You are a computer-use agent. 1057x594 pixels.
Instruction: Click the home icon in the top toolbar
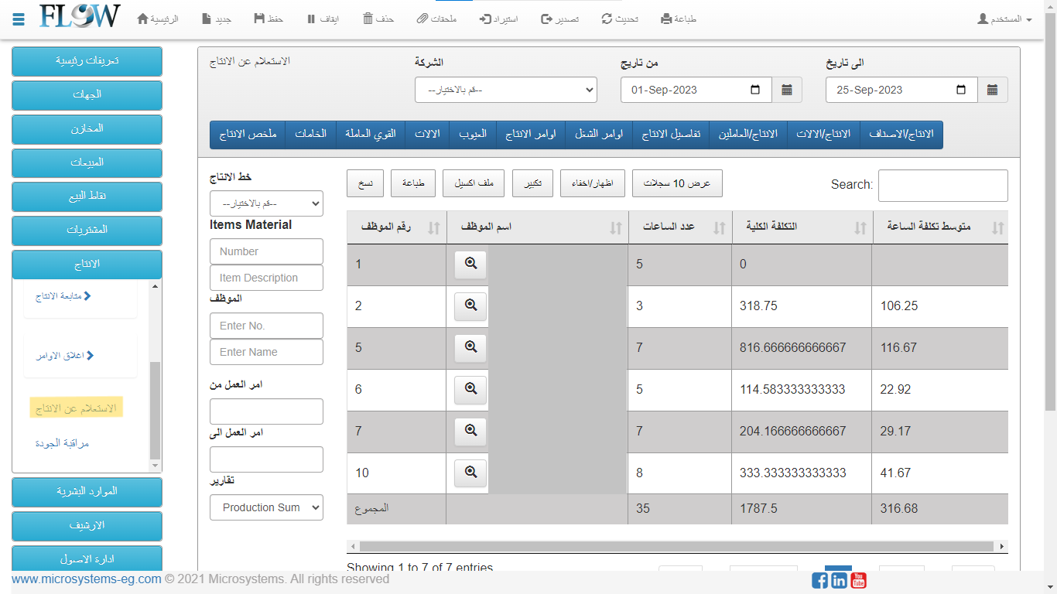(142, 19)
